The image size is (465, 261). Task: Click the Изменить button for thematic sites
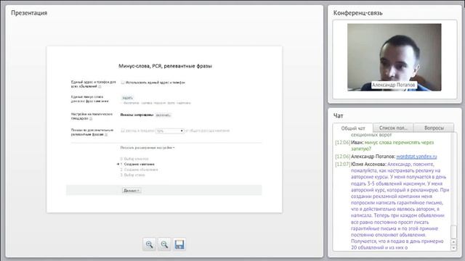163,115
